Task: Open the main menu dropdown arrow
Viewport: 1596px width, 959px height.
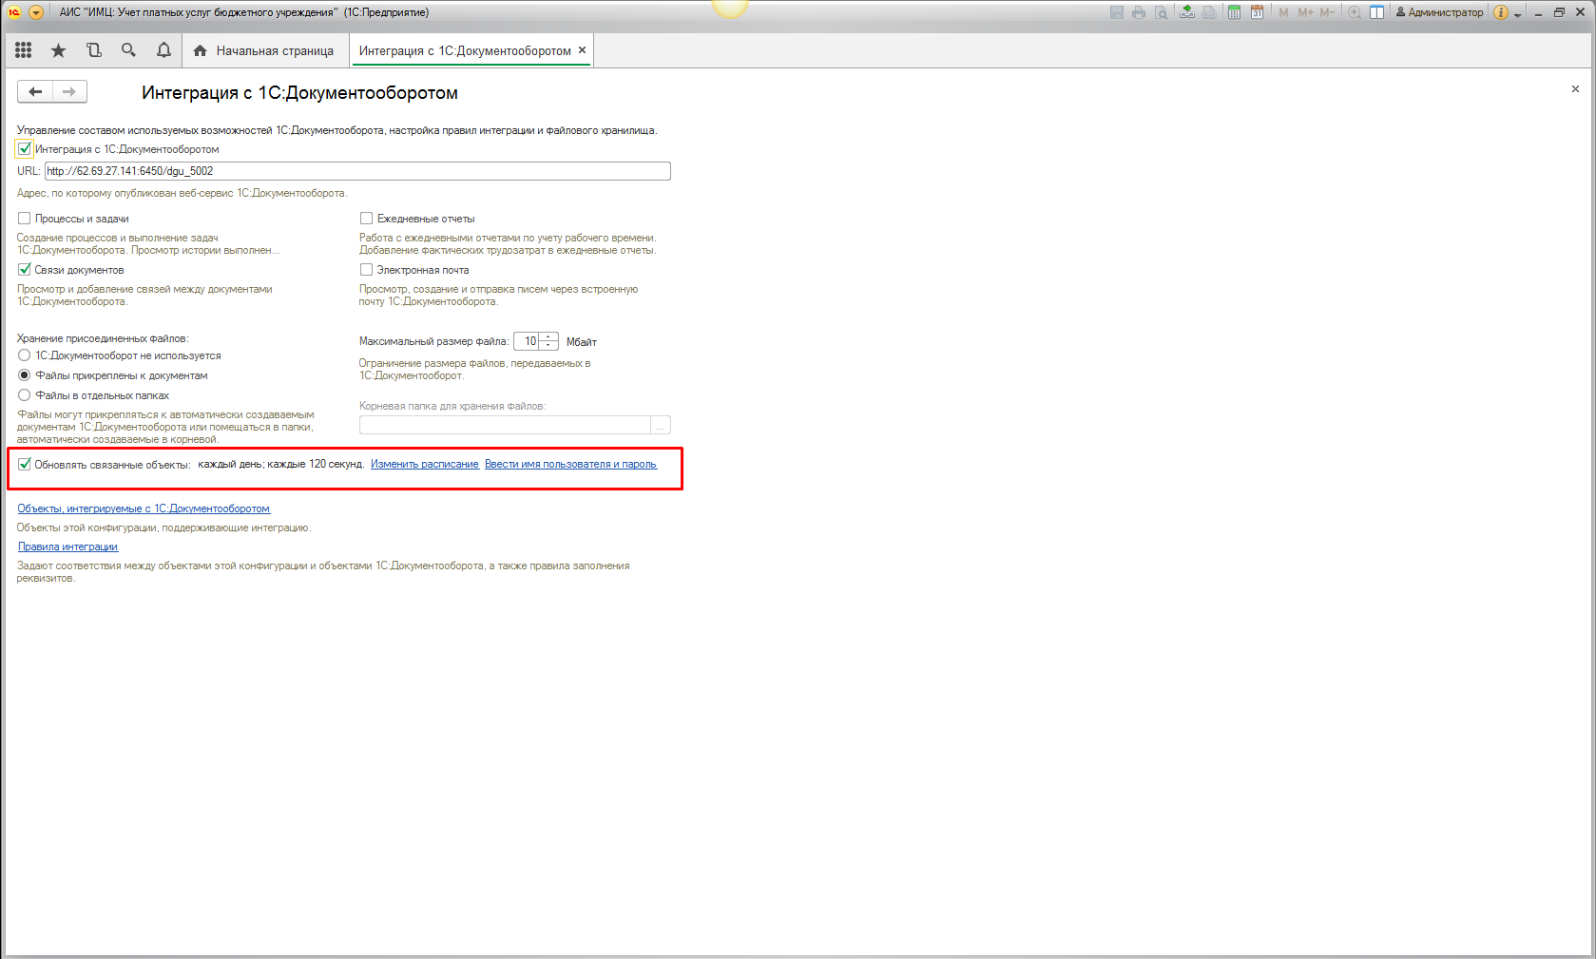Action: (36, 12)
